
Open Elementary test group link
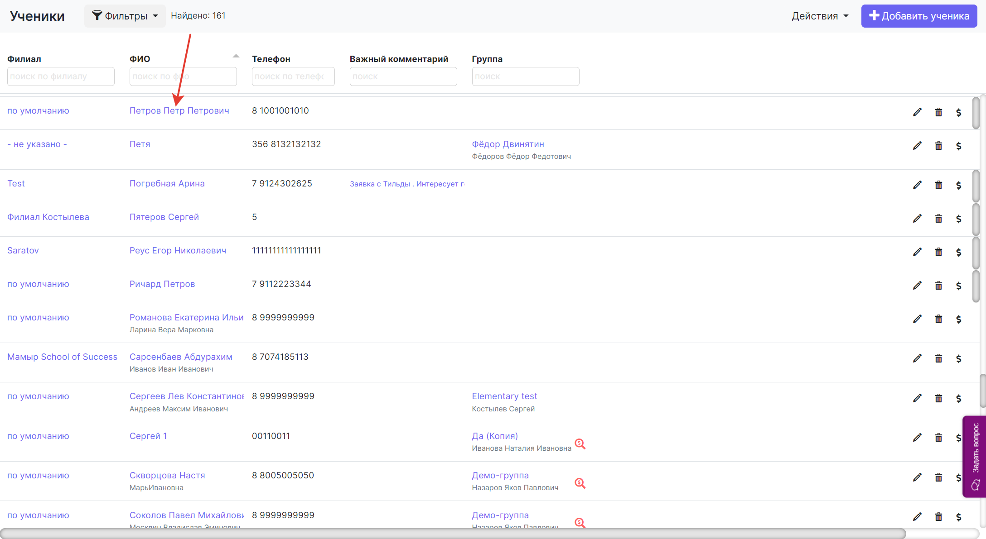click(504, 396)
